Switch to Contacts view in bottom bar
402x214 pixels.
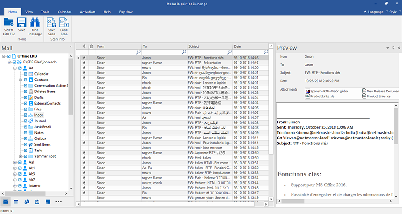click(27, 201)
